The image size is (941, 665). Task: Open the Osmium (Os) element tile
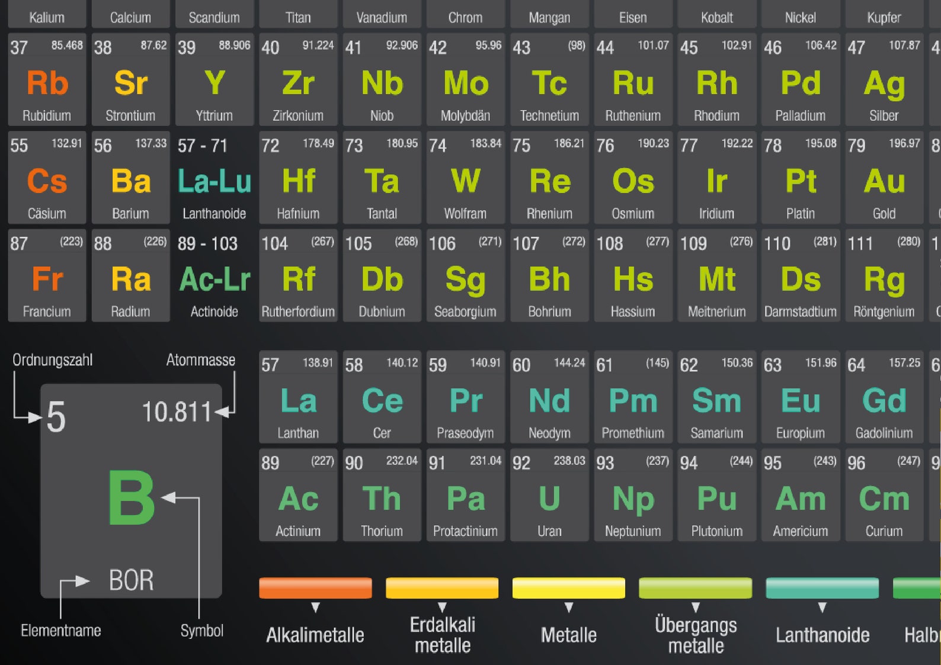(633, 178)
